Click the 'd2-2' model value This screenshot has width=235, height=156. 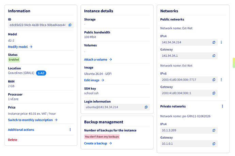point(11,41)
